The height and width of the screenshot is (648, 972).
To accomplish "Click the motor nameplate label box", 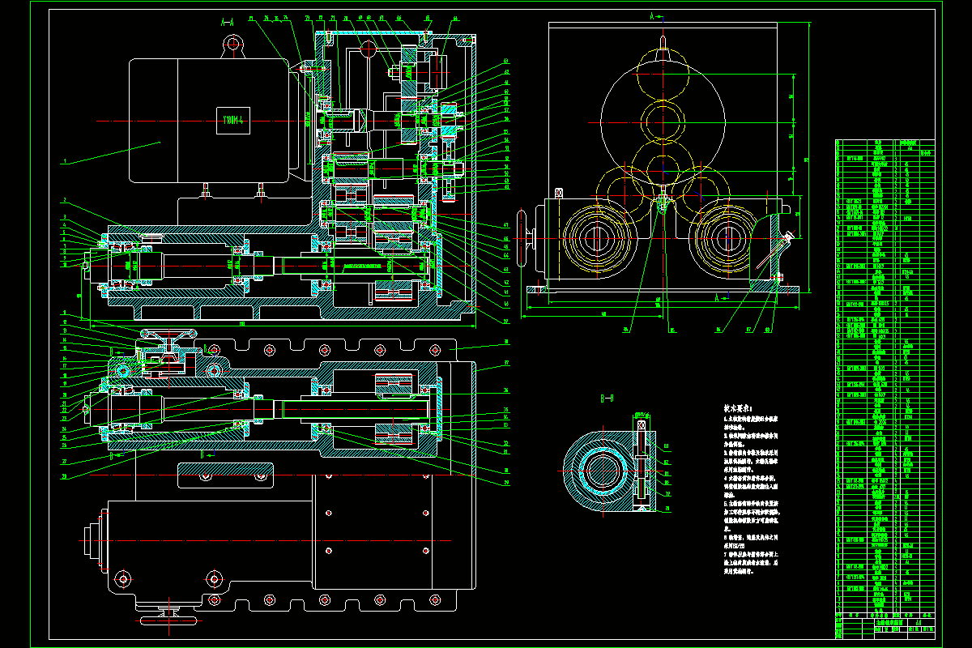I will [235, 122].
